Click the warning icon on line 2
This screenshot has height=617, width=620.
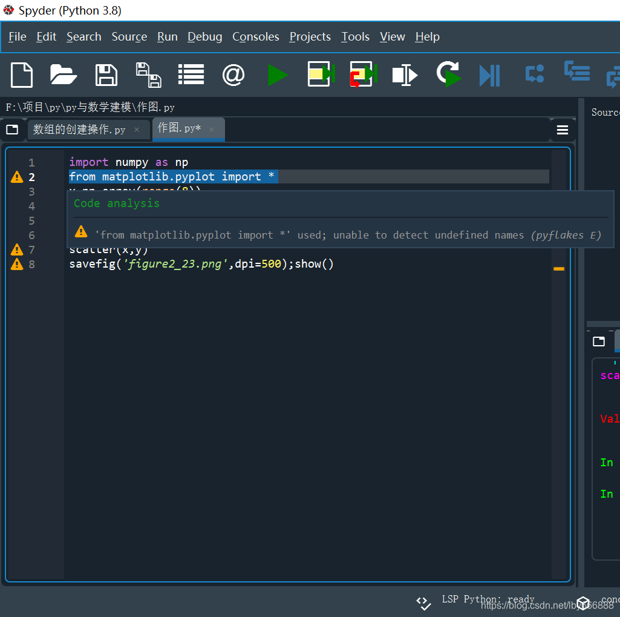tap(17, 177)
